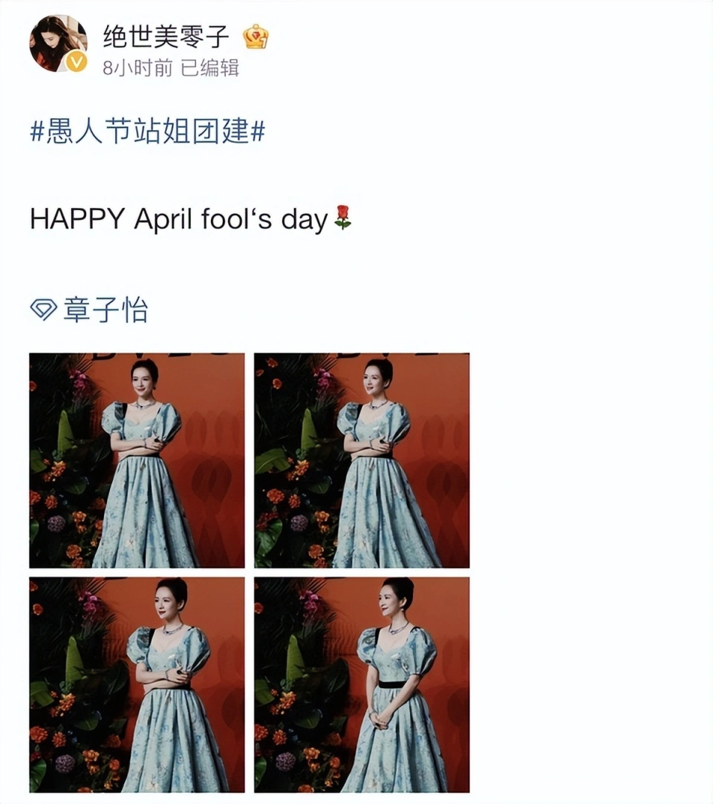View edit history via 已编辑 label
The image size is (713, 804).
[x=210, y=68]
